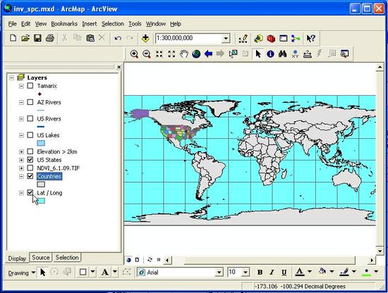Uncheck the US States layer
Image resolution: width=388 pixels, height=293 pixels.
point(30,160)
